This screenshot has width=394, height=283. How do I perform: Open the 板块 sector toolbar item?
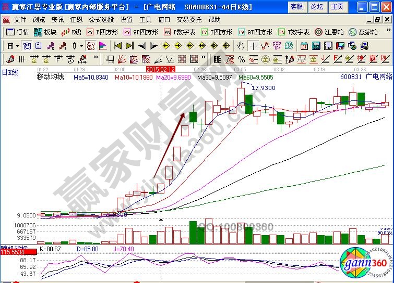[x=45, y=32]
